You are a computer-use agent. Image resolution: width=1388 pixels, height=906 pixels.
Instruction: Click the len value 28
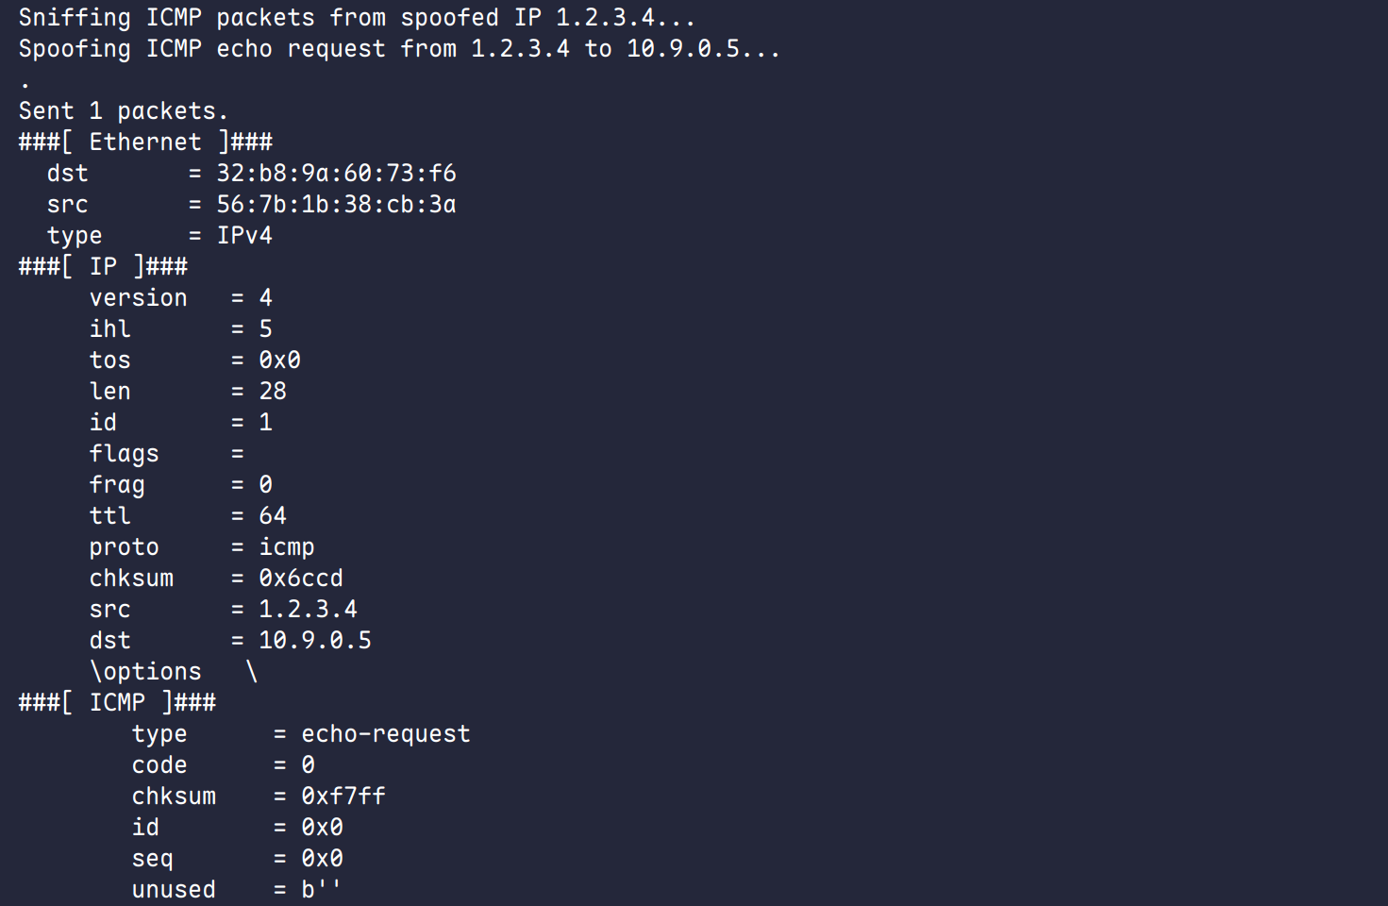pyautogui.click(x=273, y=392)
